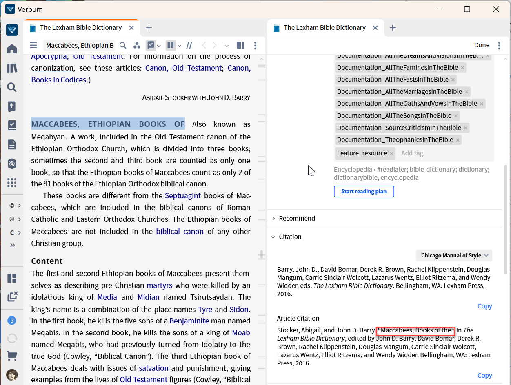Click the Sync refresh icon
Viewport: 511px width, 385px height.
[x=12, y=338]
